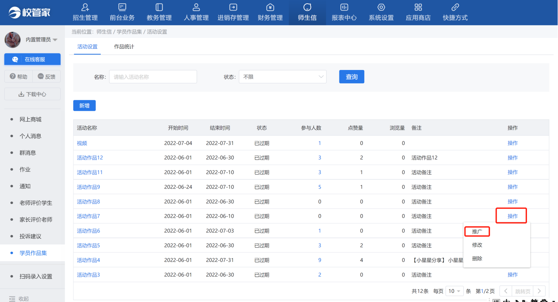Select 学员作品集 sidebar item

[33, 253]
